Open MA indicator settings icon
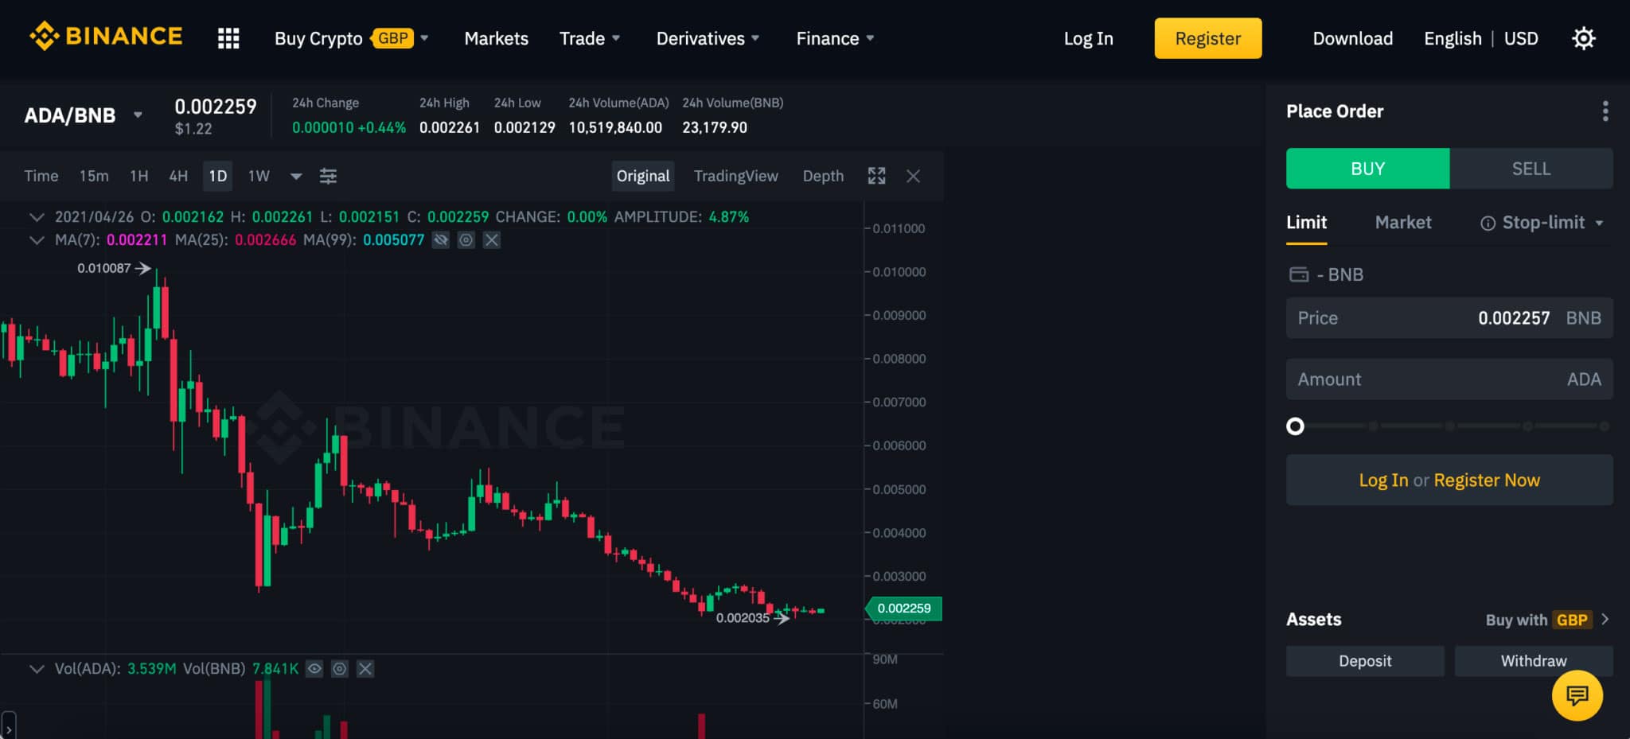The image size is (1630, 739). (466, 239)
